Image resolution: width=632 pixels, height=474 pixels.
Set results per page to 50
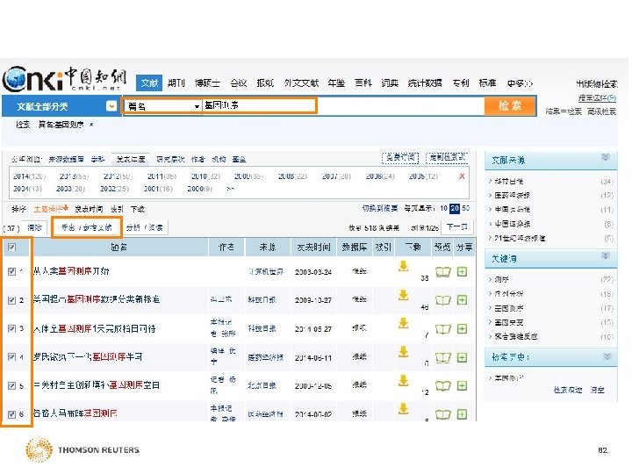tap(466, 208)
